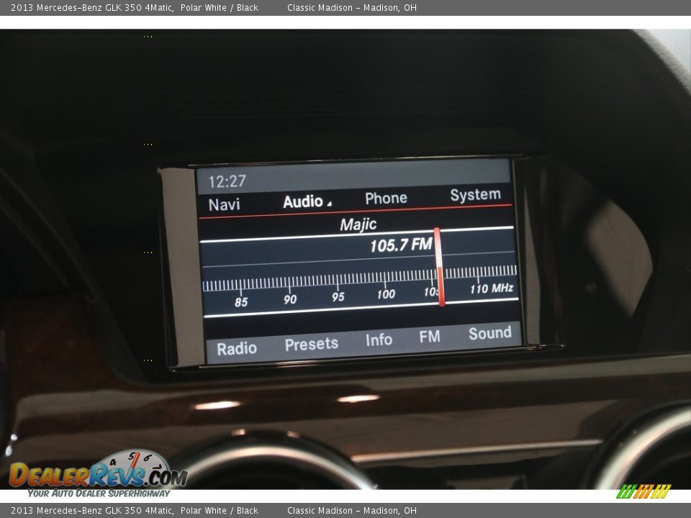Image resolution: width=691 pixels, height=518 pixels.
Task: Open the Phone menu
Action: click(386, 199)
